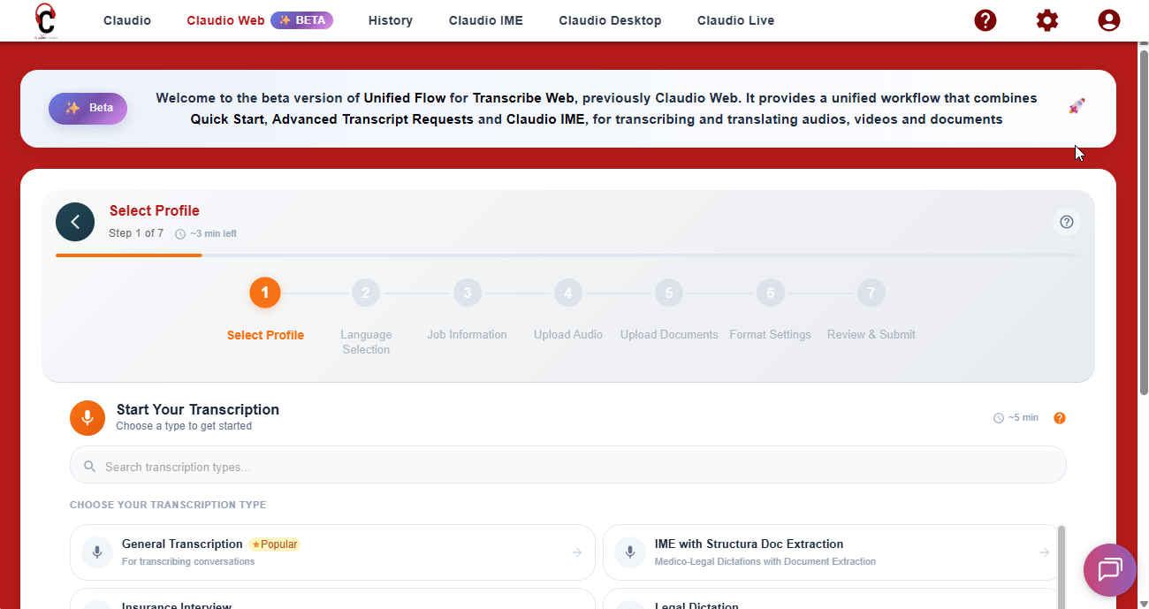The height and width of the screenshot is (609, 1149).
Task: Jump to step 4 Upload Audio
Action: pos(568,293)
